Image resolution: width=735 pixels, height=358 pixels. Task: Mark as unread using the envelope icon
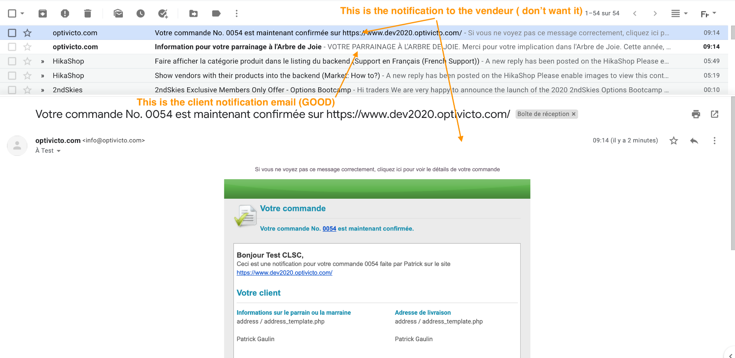(118, 14)
